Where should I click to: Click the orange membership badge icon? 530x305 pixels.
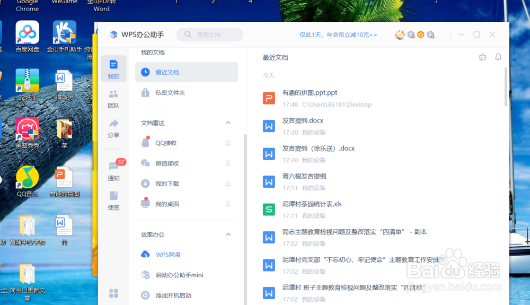[x=421, y=34]
